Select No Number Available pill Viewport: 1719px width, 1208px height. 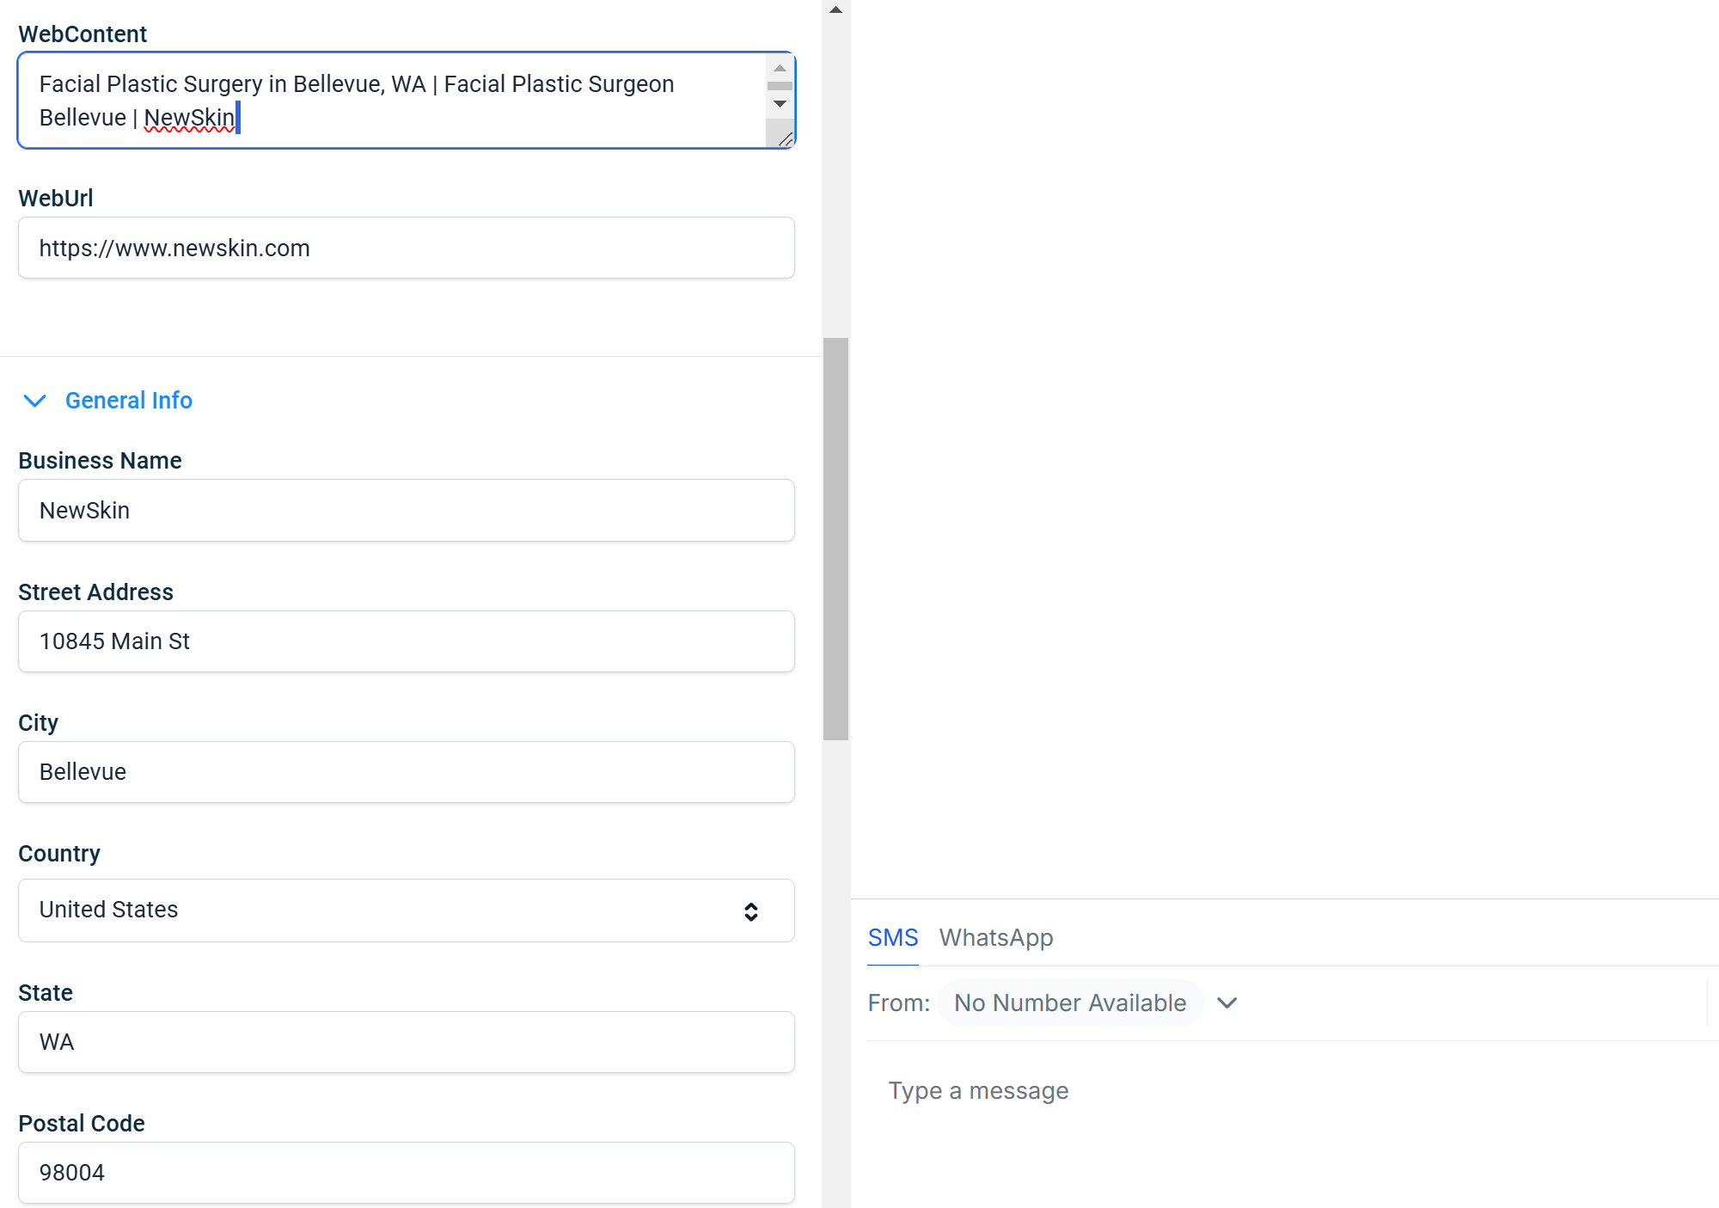pyautogui.click(x=1069, y=1003)
